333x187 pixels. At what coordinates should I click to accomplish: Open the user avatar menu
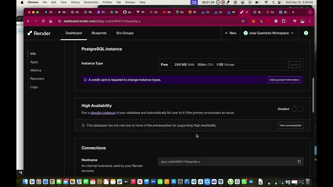(306, 33)
